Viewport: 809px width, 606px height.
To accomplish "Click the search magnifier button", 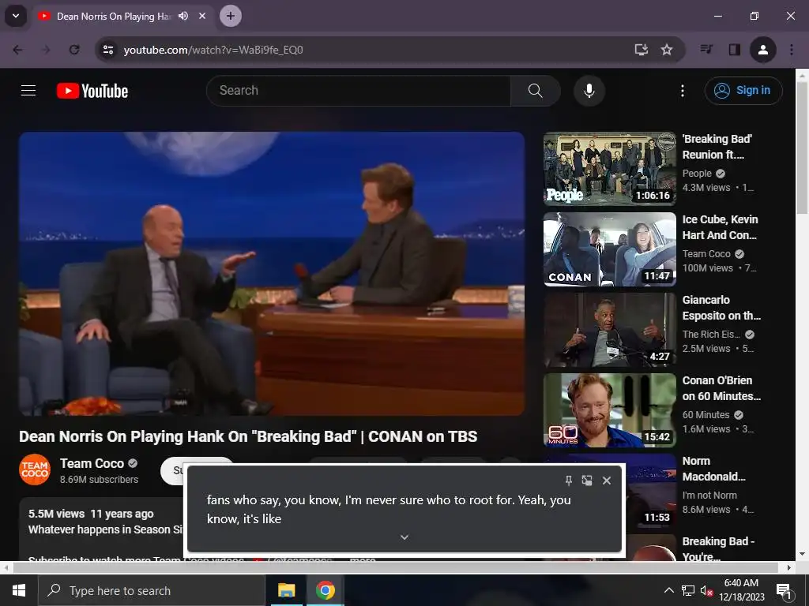I will (x=535, y=91).
